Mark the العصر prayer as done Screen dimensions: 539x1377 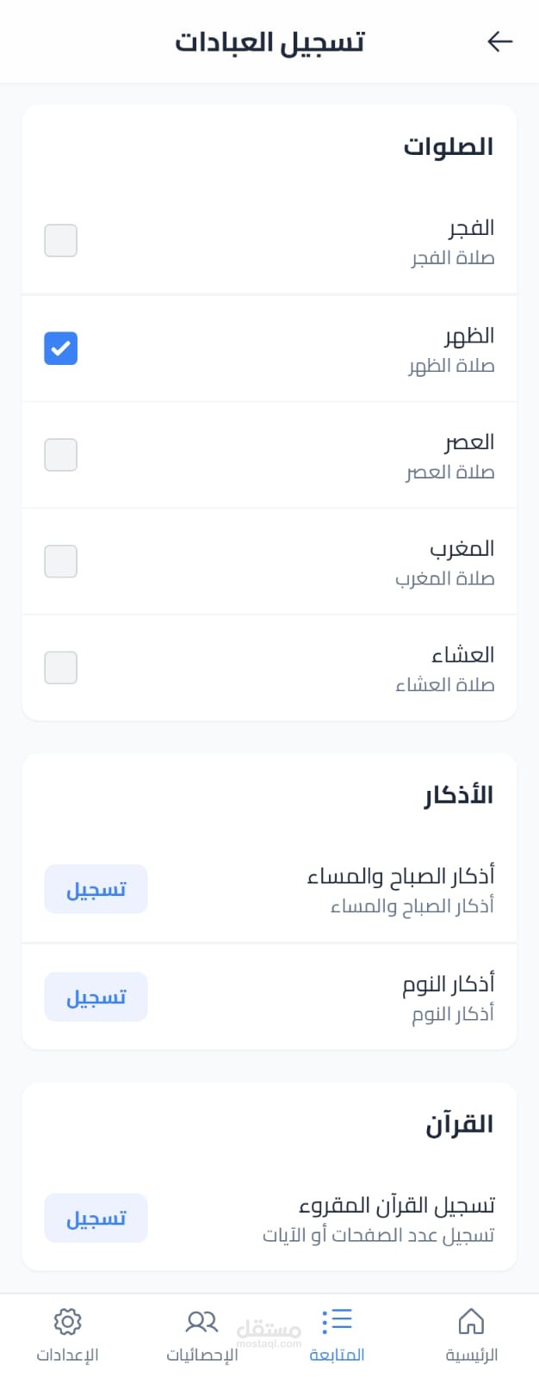(x=61, y=454)
